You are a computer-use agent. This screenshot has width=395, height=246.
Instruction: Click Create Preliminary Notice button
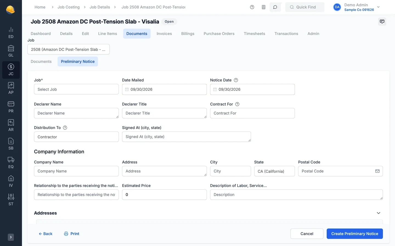coord(355,234)
